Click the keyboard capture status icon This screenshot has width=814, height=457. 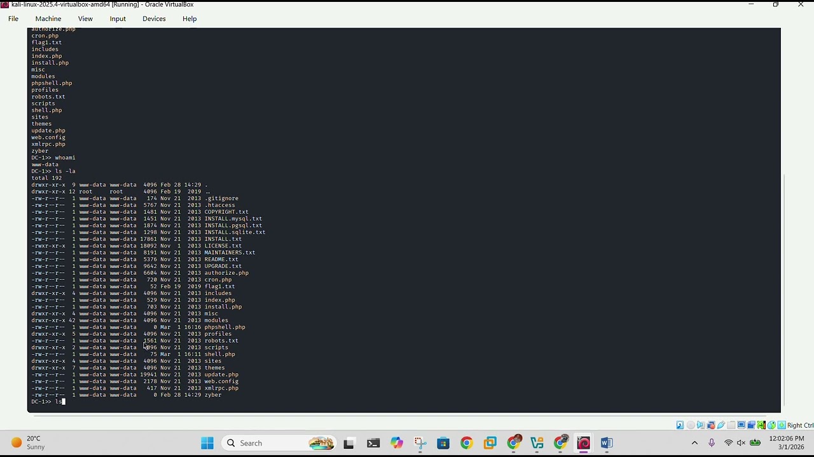click(782, 425)
